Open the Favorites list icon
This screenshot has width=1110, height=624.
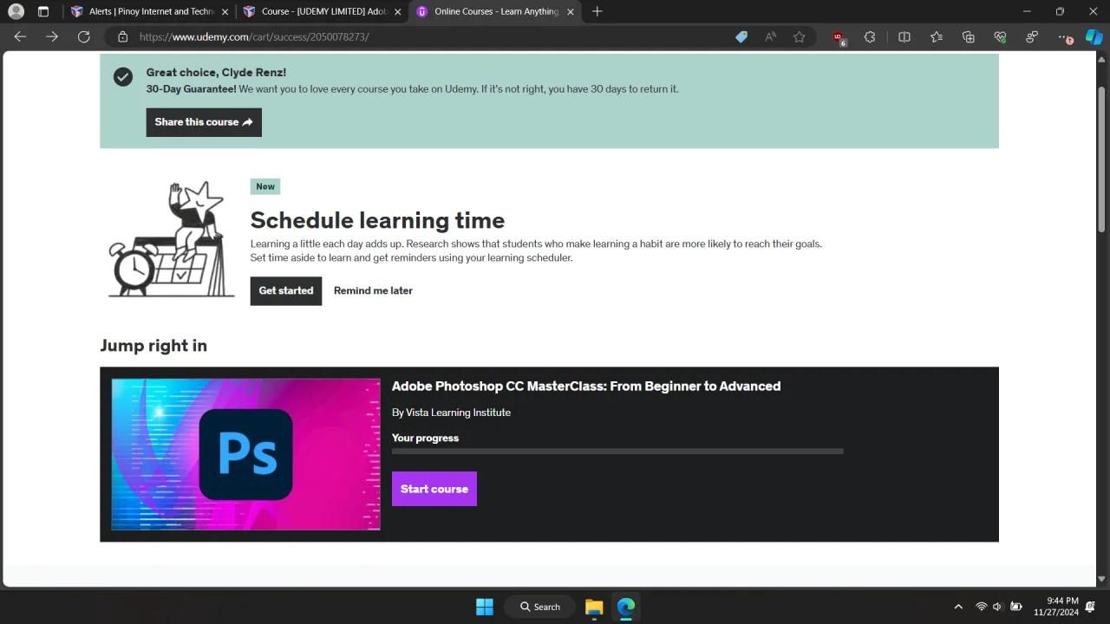pos(937,37)
